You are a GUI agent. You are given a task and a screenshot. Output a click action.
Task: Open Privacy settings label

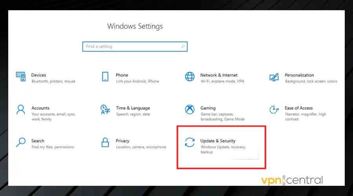122,141
